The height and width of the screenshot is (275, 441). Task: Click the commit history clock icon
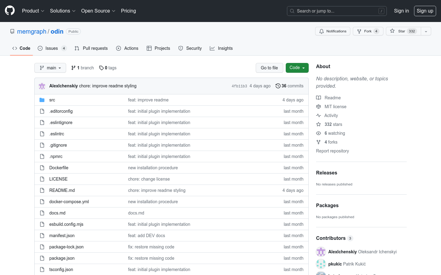point(278,86)
